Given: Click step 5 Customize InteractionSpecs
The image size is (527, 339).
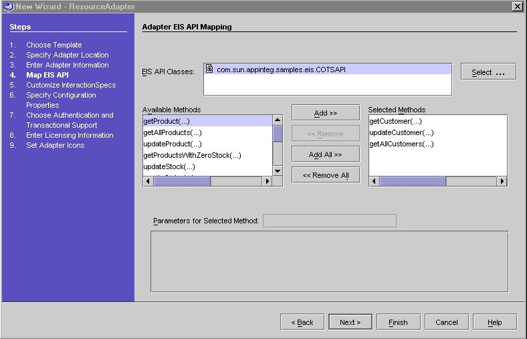Looking at the screenshot, I should (71, 86).
